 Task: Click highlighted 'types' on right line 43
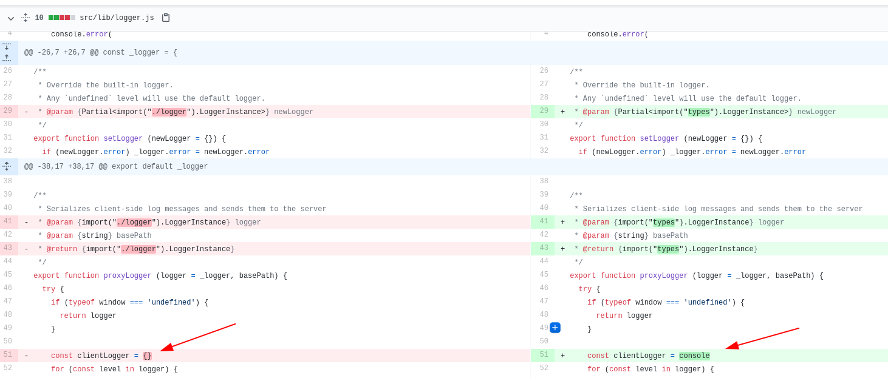pos(668,249)
